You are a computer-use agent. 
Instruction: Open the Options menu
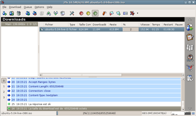pos(39,7)
